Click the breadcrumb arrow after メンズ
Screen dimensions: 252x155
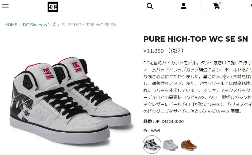tap(59, 25)
